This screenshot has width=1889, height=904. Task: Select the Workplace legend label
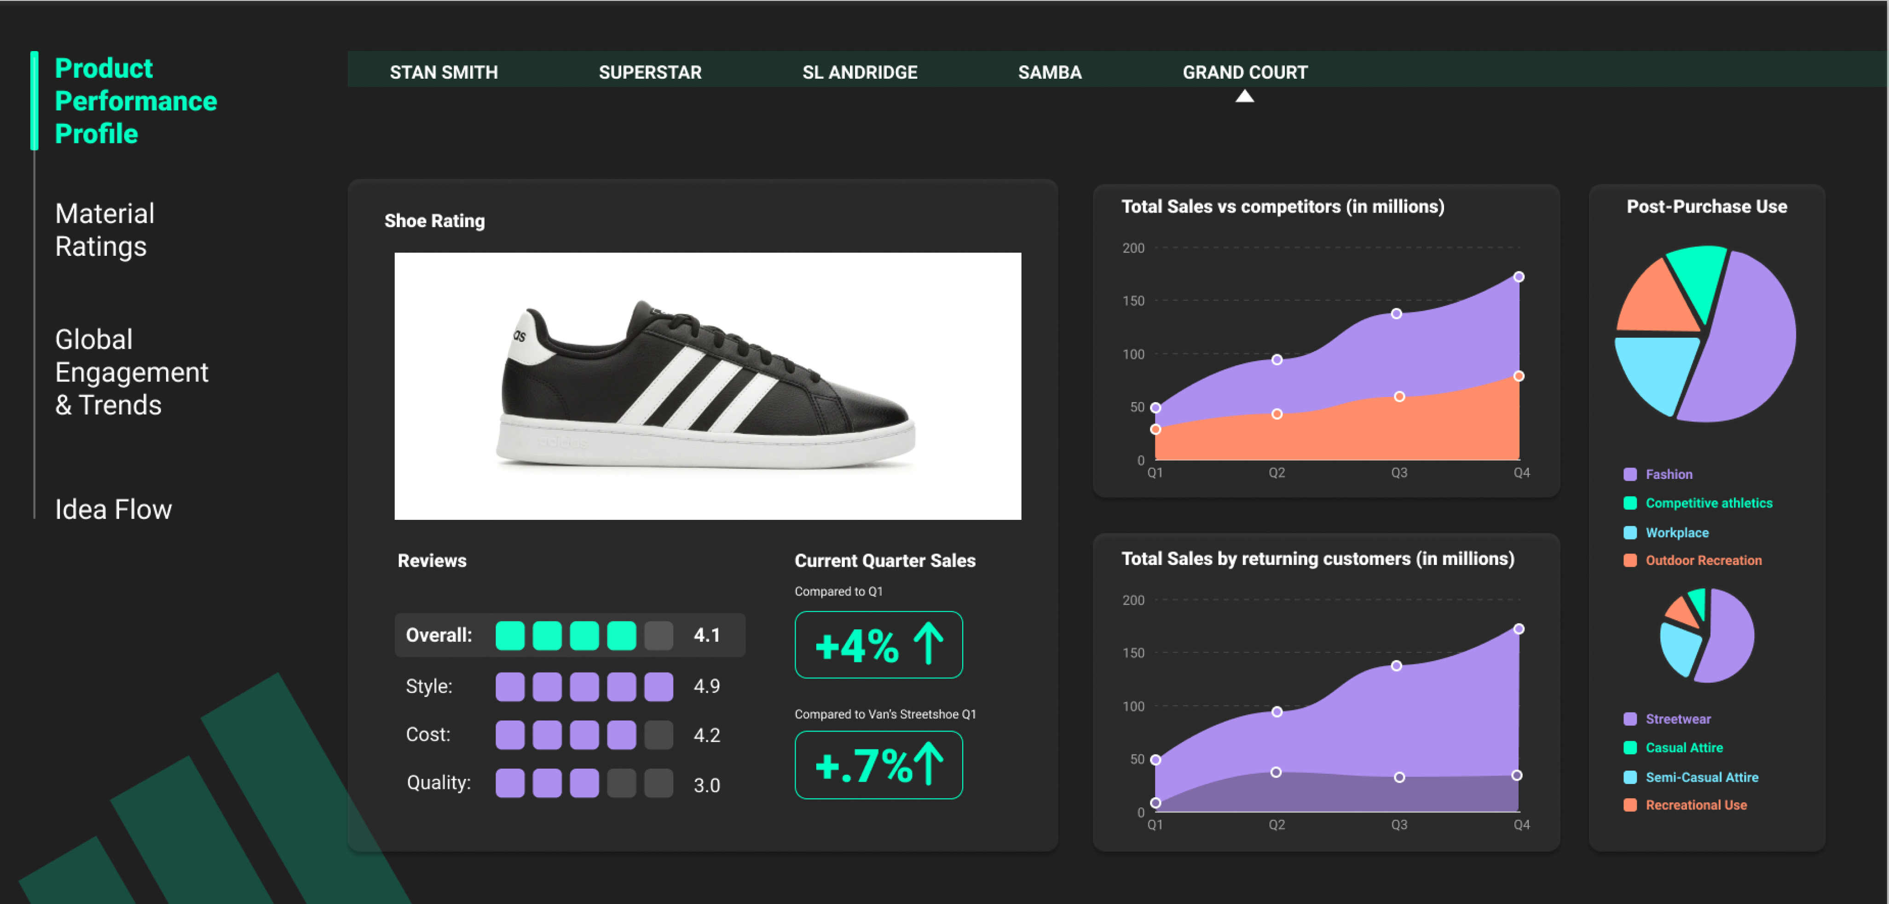(1676, 532)
